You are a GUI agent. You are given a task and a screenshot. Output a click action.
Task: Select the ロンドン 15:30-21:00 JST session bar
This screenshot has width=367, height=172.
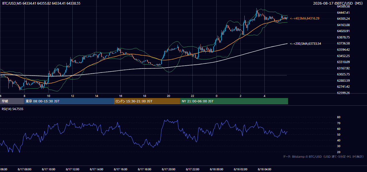click(147, 101)
